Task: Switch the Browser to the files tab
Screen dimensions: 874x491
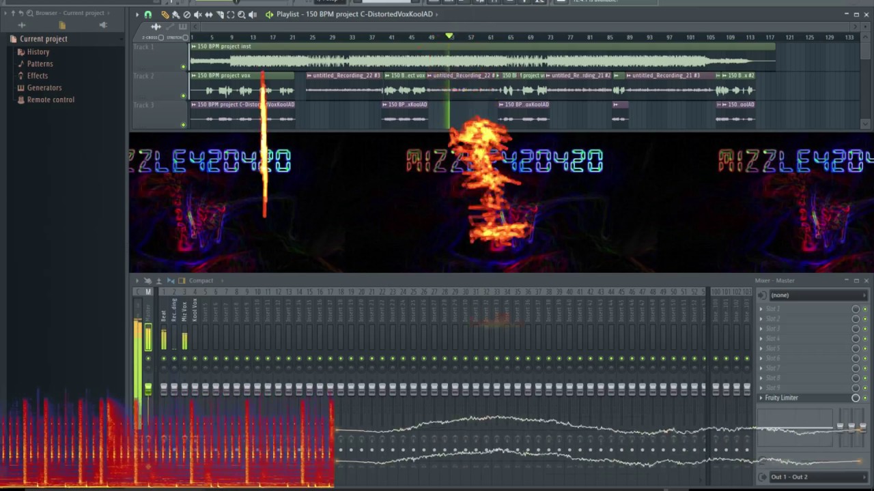Action: click(62, 26)
